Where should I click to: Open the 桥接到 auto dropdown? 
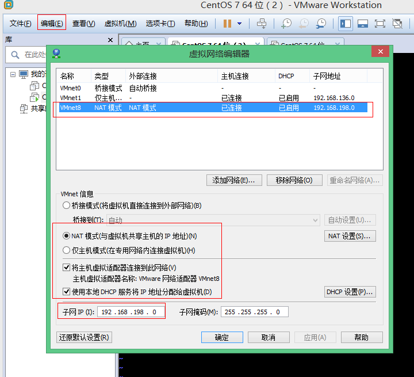(213, 220)
